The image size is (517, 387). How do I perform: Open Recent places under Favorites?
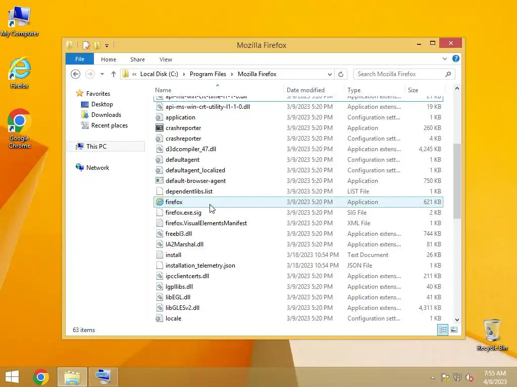point(109,125)
